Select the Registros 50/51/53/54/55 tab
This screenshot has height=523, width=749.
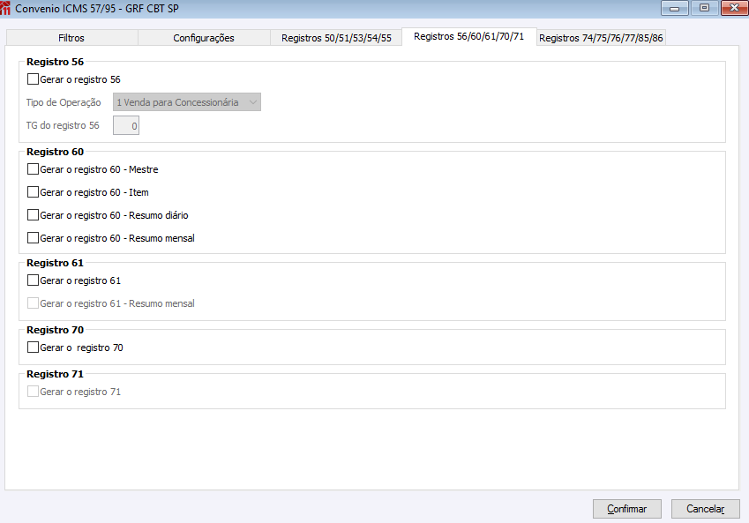click(x=336, y=38)
